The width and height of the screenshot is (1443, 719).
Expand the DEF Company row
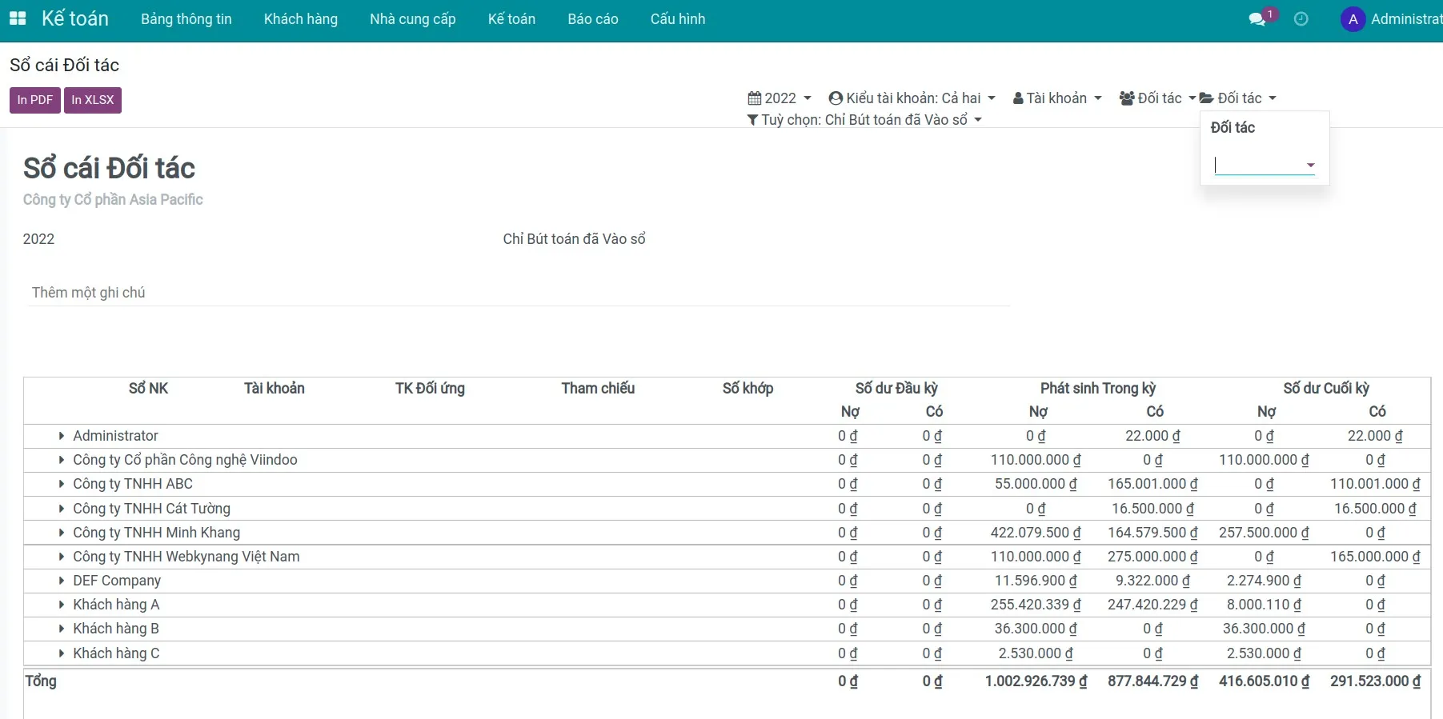click(61, 581)
